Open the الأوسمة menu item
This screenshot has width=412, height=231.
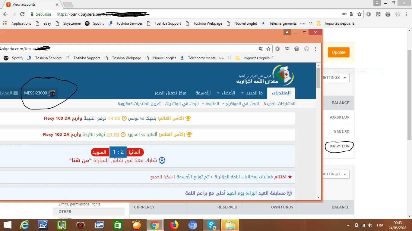[203, 93]
